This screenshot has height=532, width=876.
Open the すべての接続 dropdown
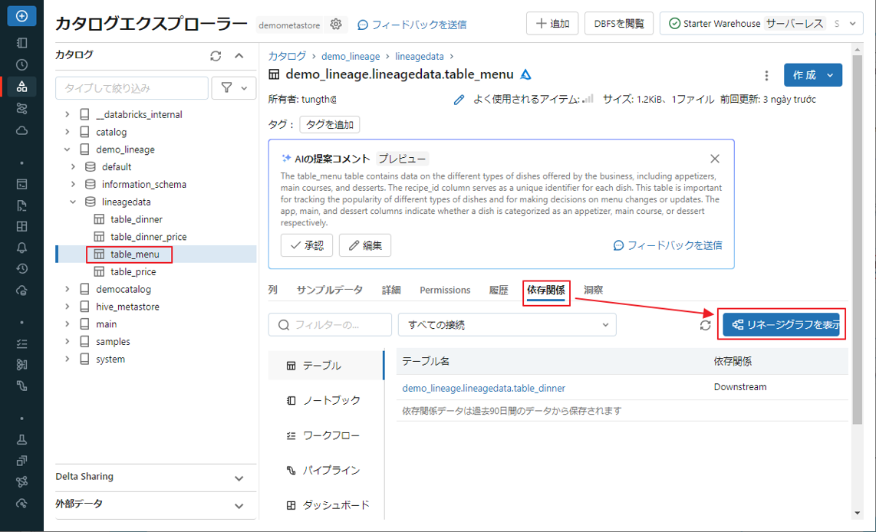pos(506,325)
